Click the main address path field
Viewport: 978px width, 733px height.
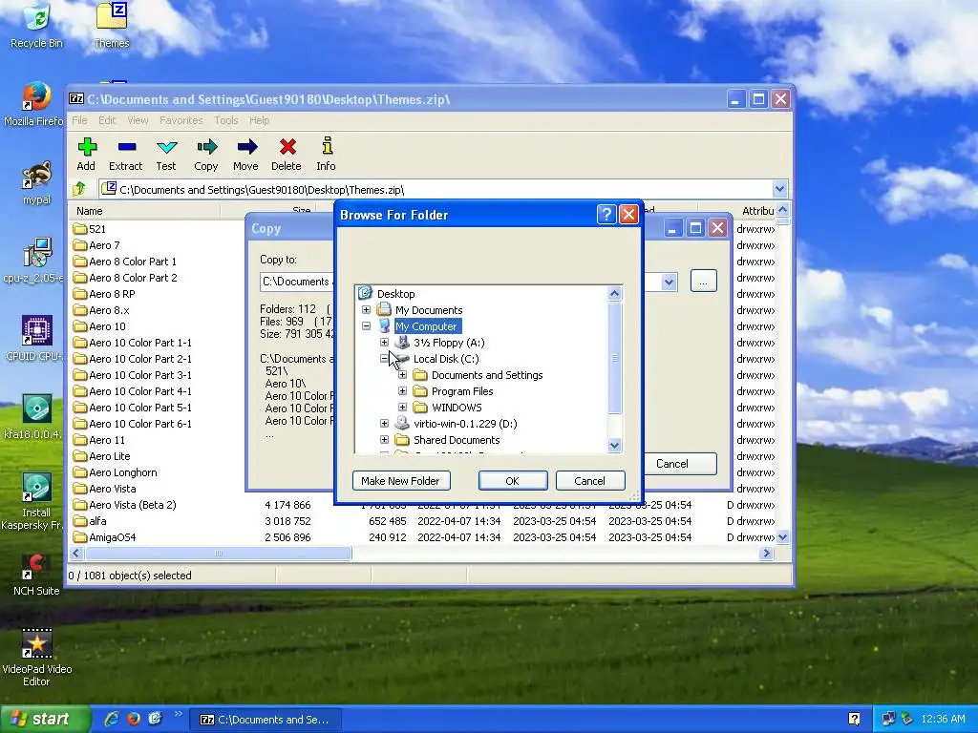coord(436,190)
